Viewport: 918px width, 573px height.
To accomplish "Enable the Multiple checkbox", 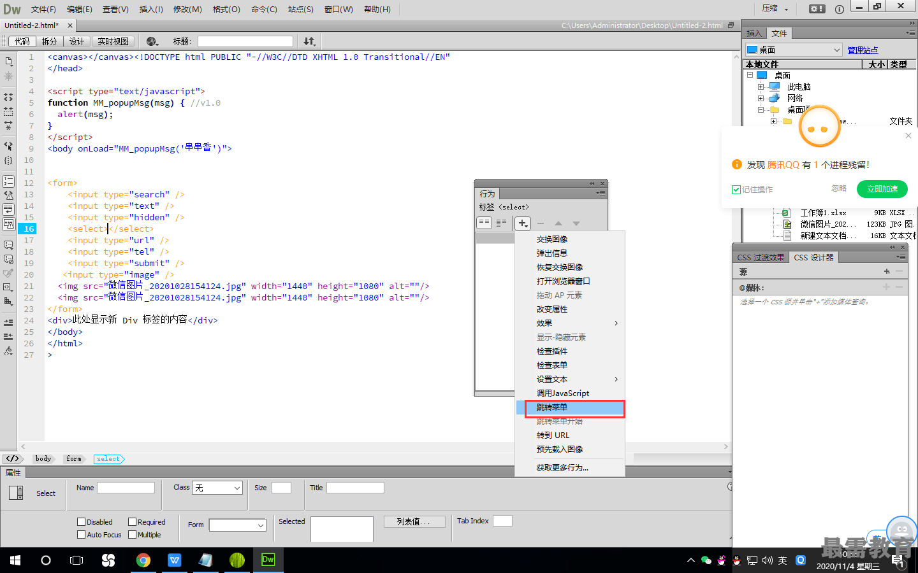I will tap(133, 535).
